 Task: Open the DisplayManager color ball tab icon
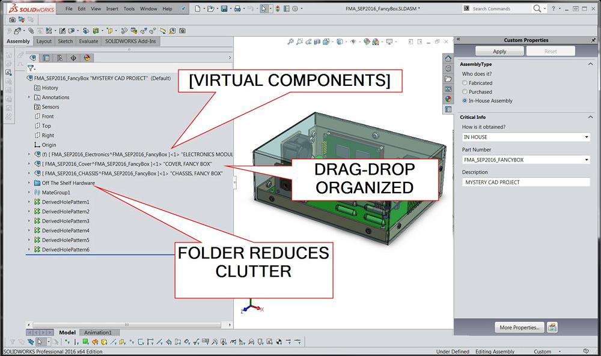click(87, 58)
